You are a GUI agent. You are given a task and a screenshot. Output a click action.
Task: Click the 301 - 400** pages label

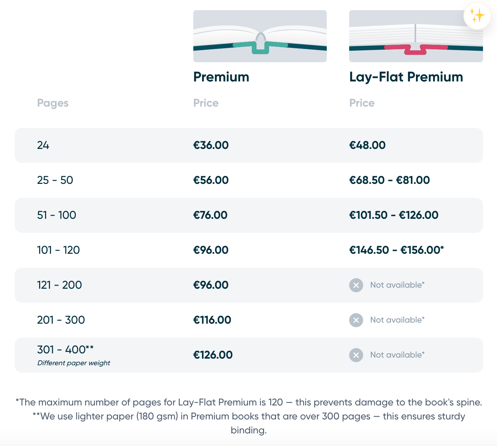[65, 350]
